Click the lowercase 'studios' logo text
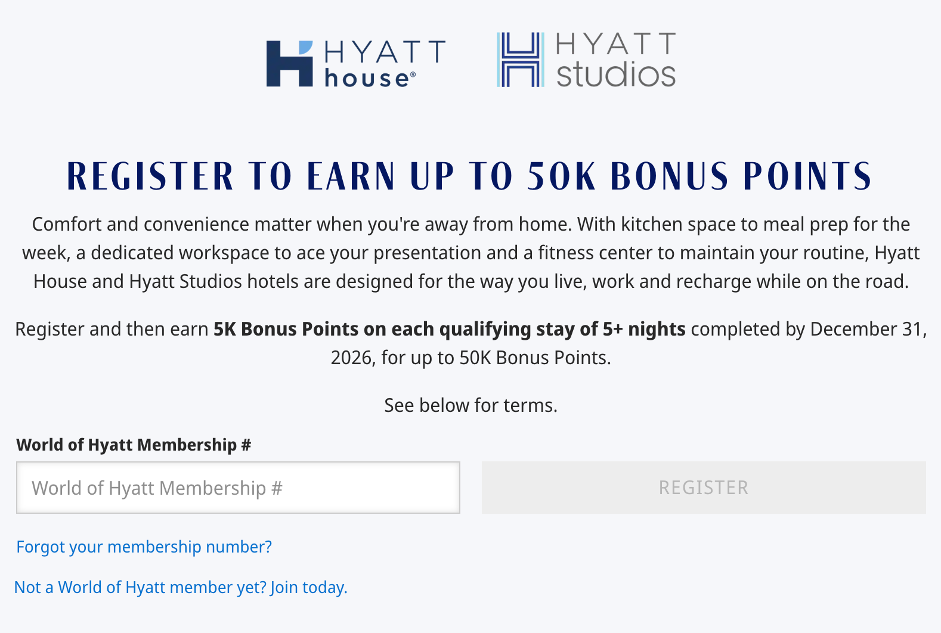This screenshot has height=633, width=941. point(615,75)
